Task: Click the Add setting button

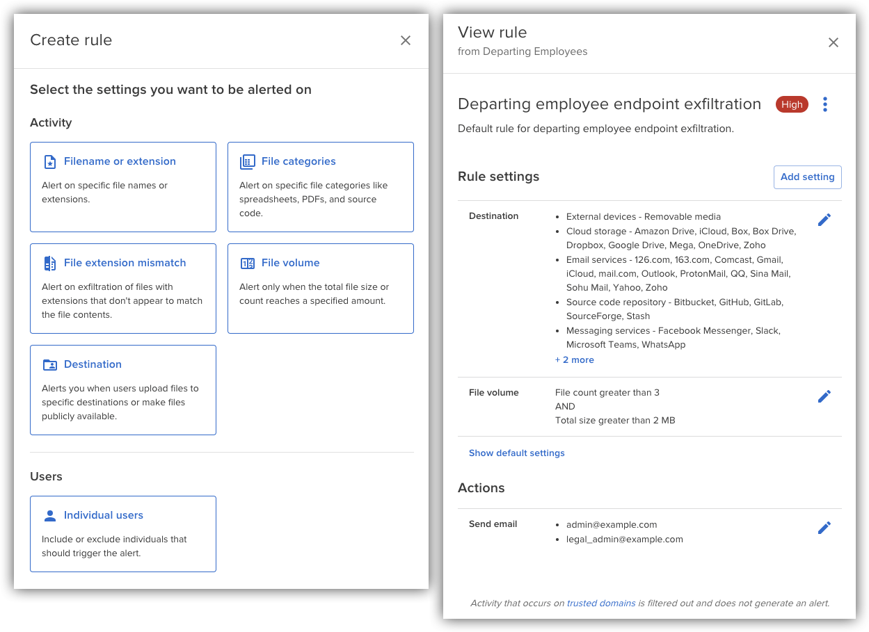Action: pyautogui.click(x=807, y=177)
